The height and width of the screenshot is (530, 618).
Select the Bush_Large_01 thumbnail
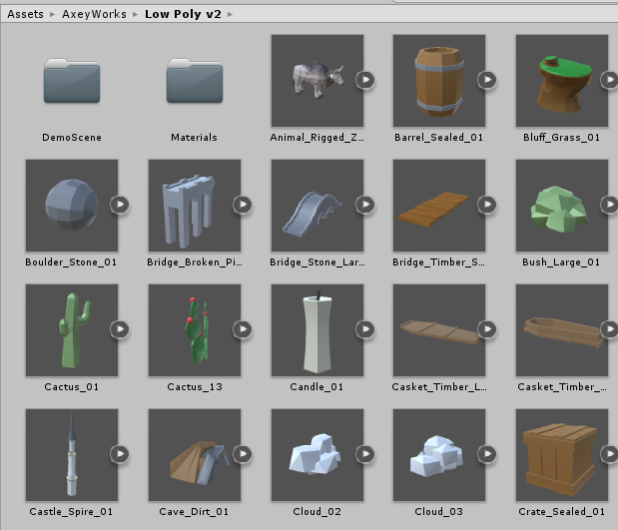click(x=562, y=206)
